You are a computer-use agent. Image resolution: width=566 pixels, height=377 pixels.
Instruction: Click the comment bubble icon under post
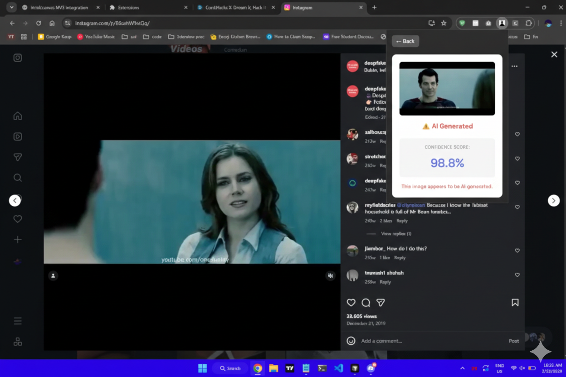[366, 302]
